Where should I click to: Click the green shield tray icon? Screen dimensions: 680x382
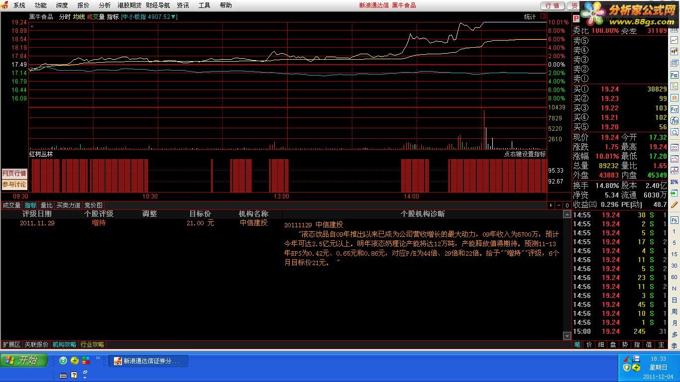pyautogui.click(x=627, y=368)
